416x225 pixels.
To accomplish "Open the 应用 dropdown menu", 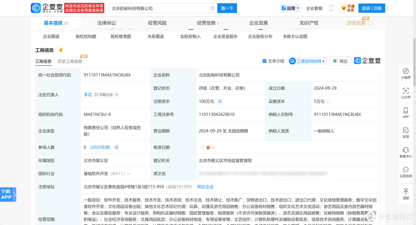I will point(290,8).
